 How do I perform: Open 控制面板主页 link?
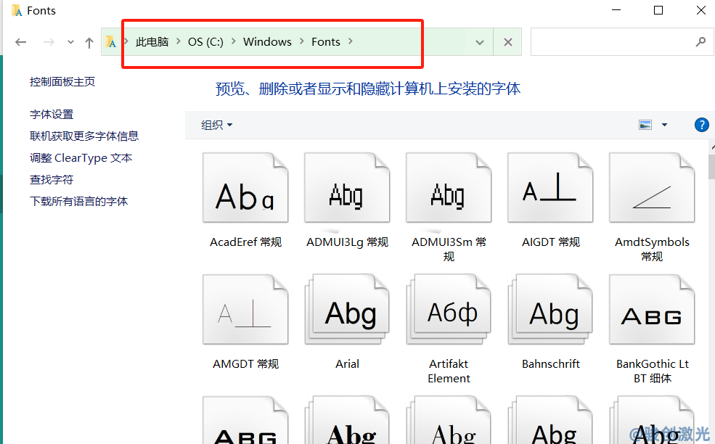62,81
